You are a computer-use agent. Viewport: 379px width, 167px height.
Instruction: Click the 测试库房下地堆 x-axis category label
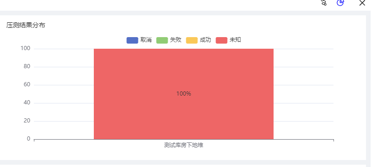(184, 145)
